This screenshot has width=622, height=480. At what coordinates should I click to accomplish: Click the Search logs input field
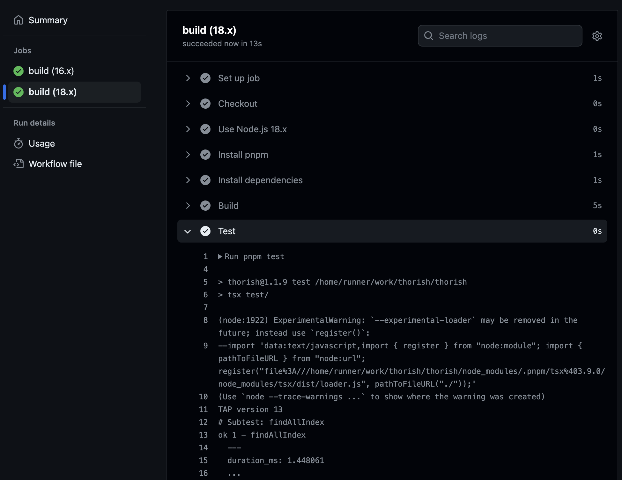500,35
